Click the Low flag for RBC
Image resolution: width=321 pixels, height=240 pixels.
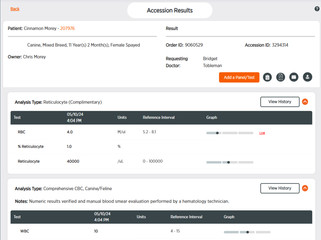coord(262,133)
